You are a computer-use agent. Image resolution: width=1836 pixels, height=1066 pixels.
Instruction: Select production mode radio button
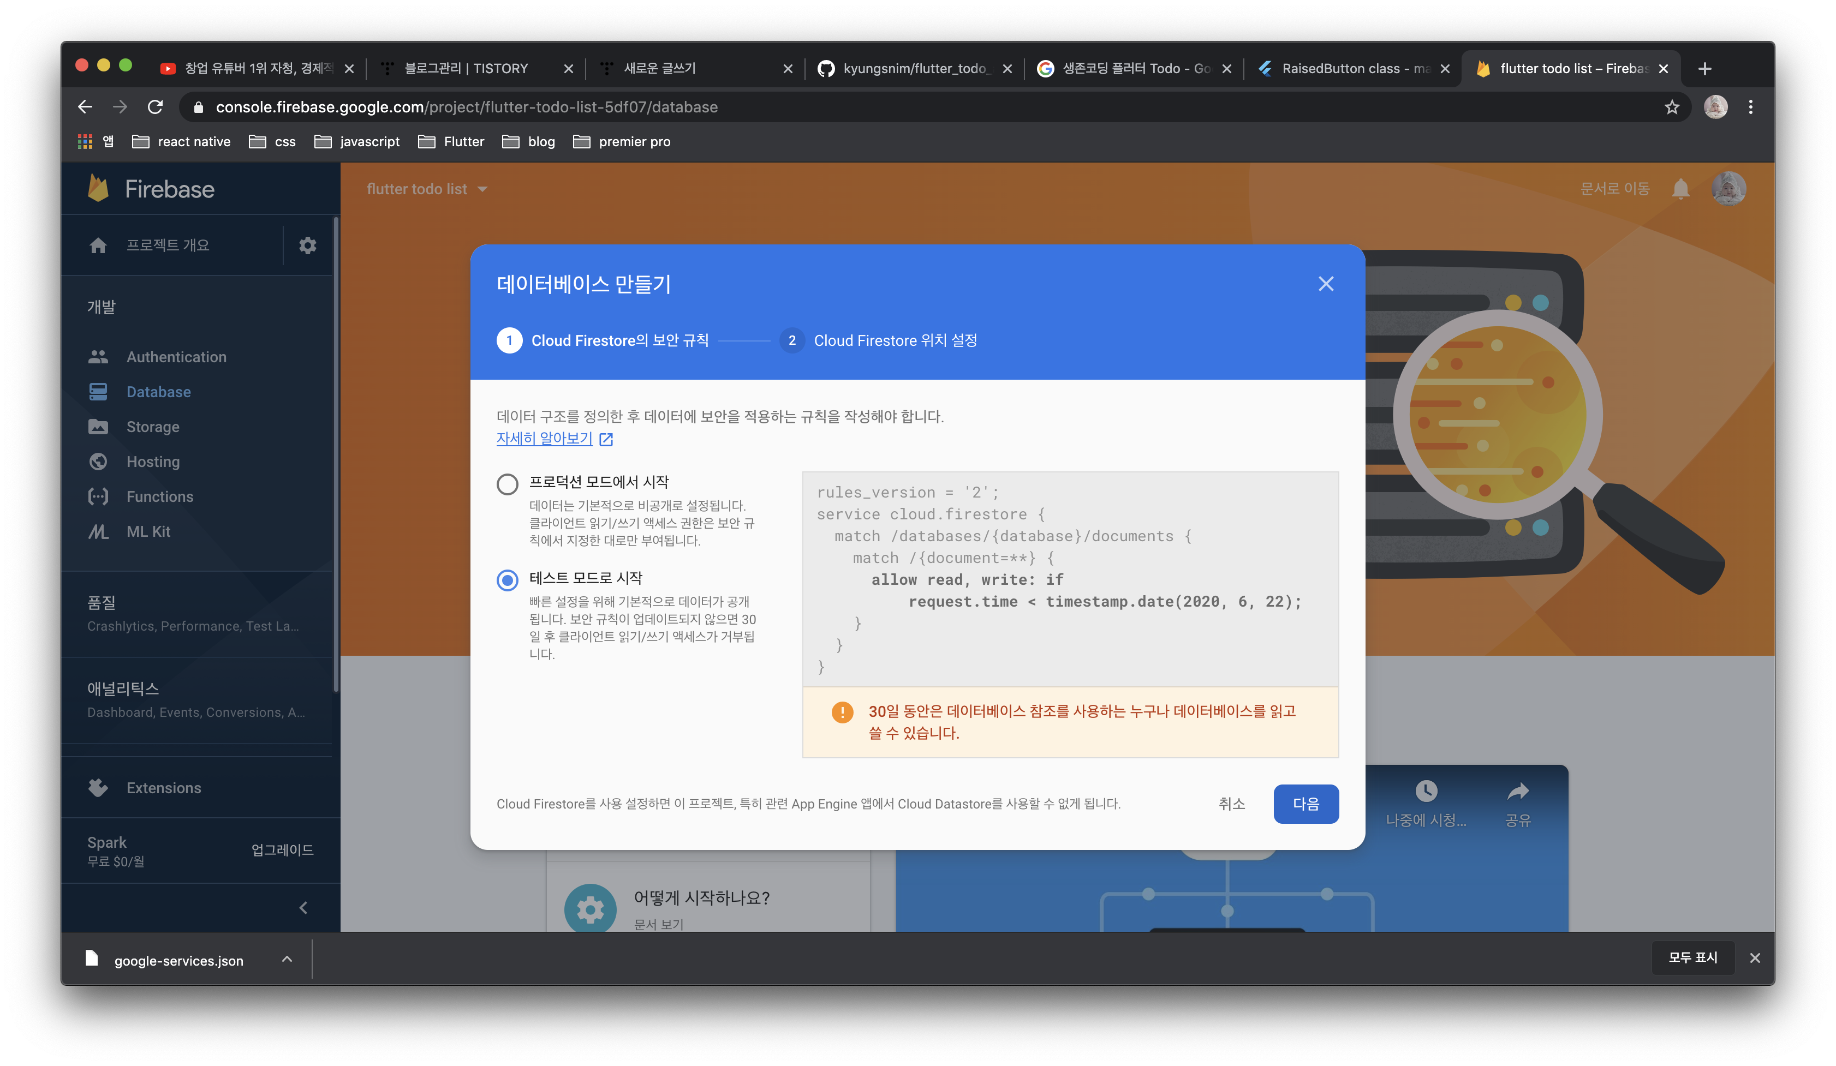click(507, 484)
